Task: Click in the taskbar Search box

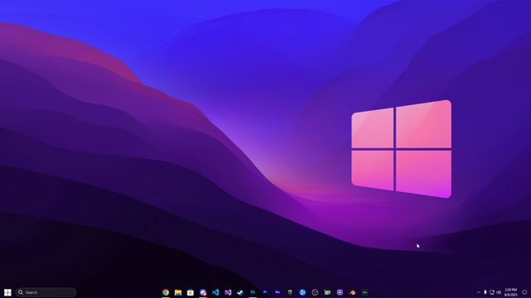Action: tap(46, 292)
